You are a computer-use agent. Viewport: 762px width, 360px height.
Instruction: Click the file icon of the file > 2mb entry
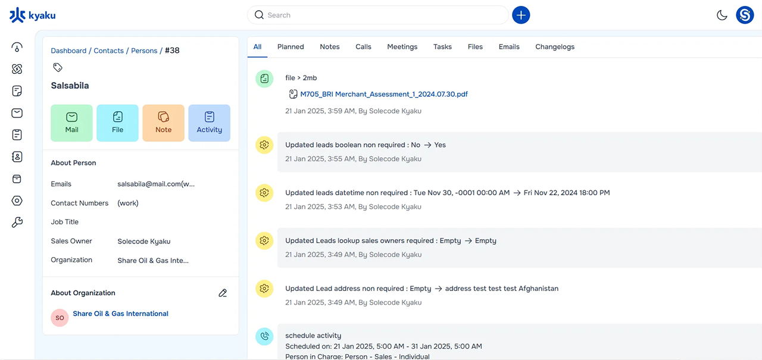coord(264,79)
